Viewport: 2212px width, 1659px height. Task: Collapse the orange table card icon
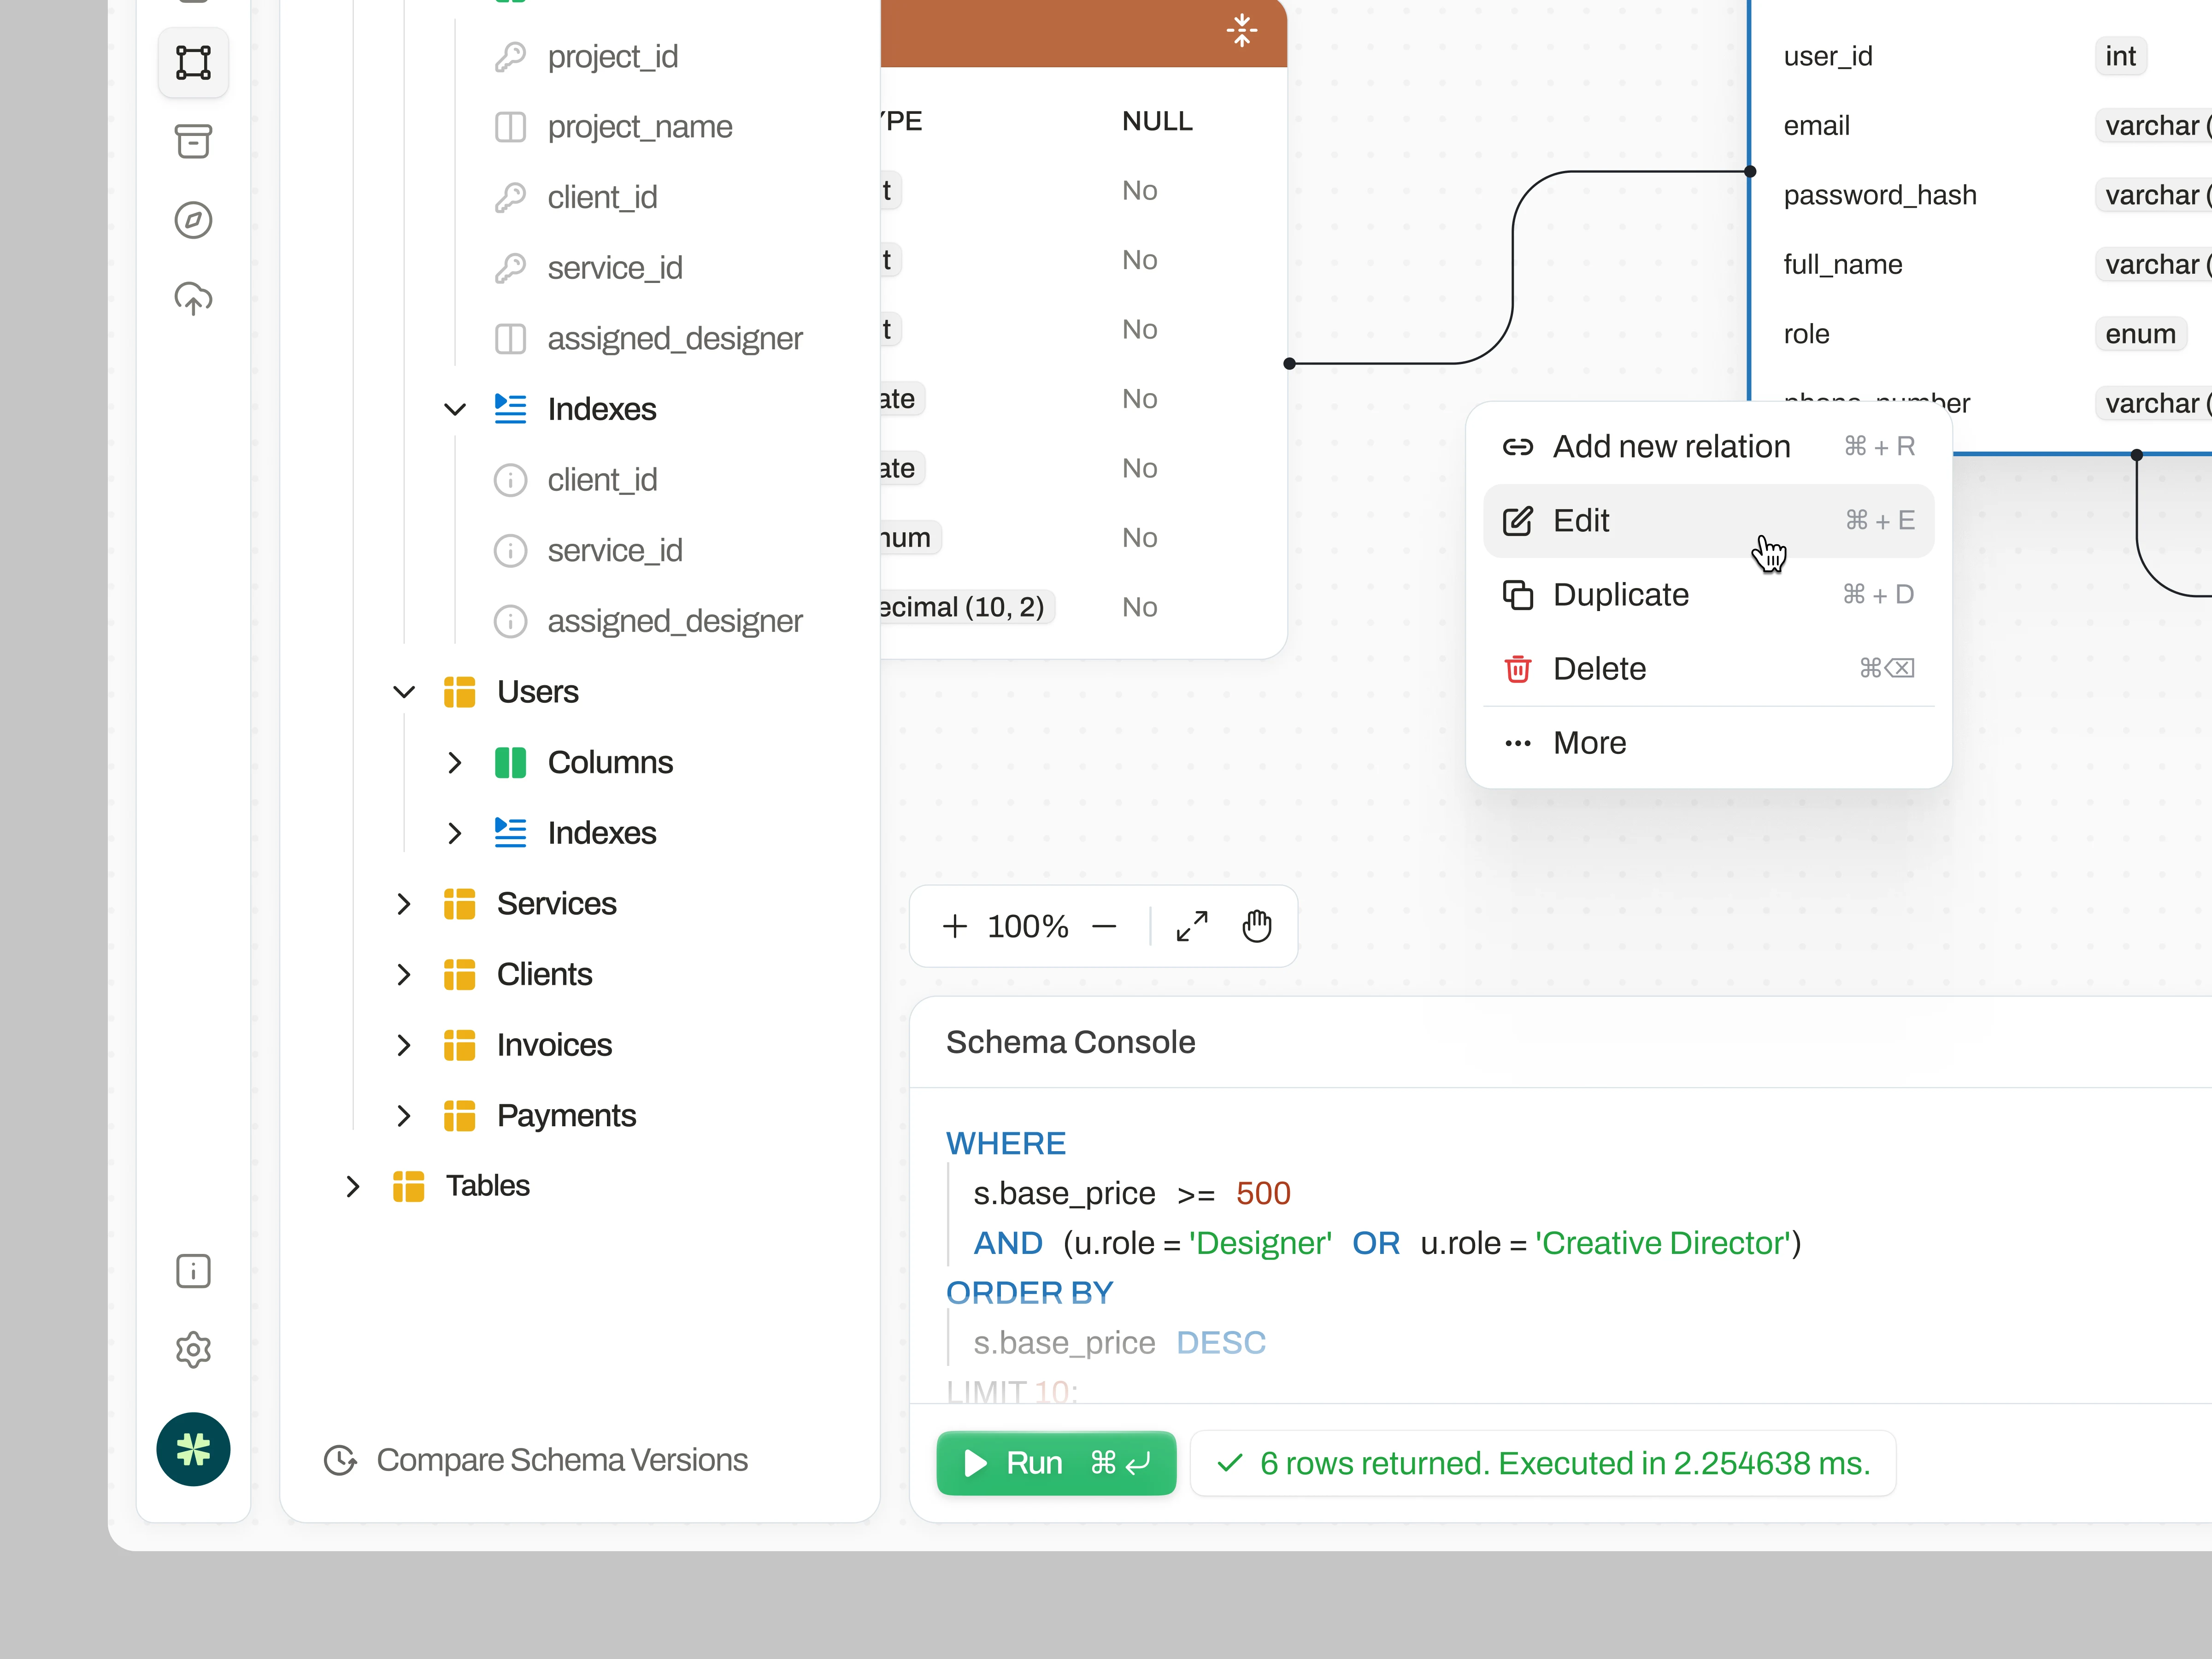pyautogui.click(x=1241, y=30)
